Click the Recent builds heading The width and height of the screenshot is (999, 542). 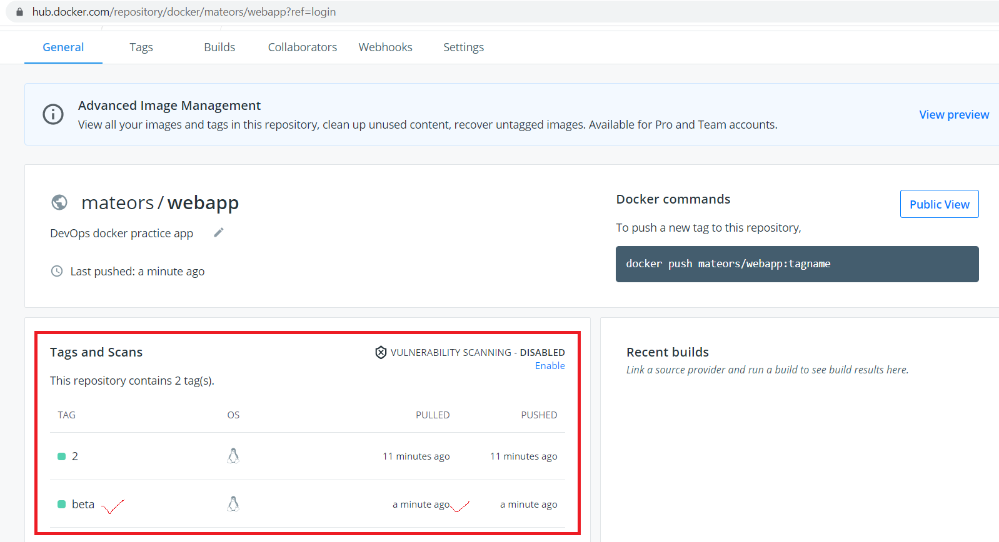(668, 352)
